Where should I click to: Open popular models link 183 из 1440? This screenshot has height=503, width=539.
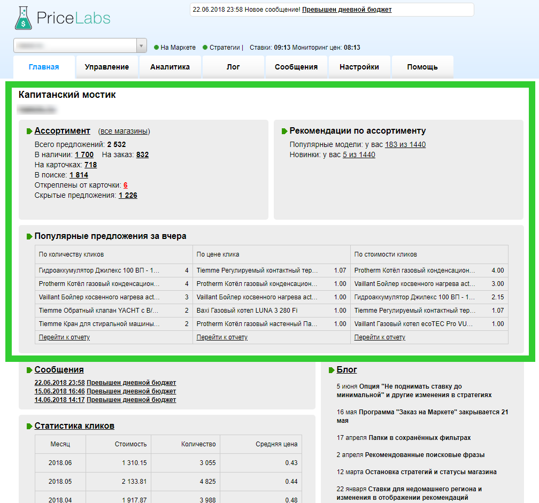click(x=405, y=145)
